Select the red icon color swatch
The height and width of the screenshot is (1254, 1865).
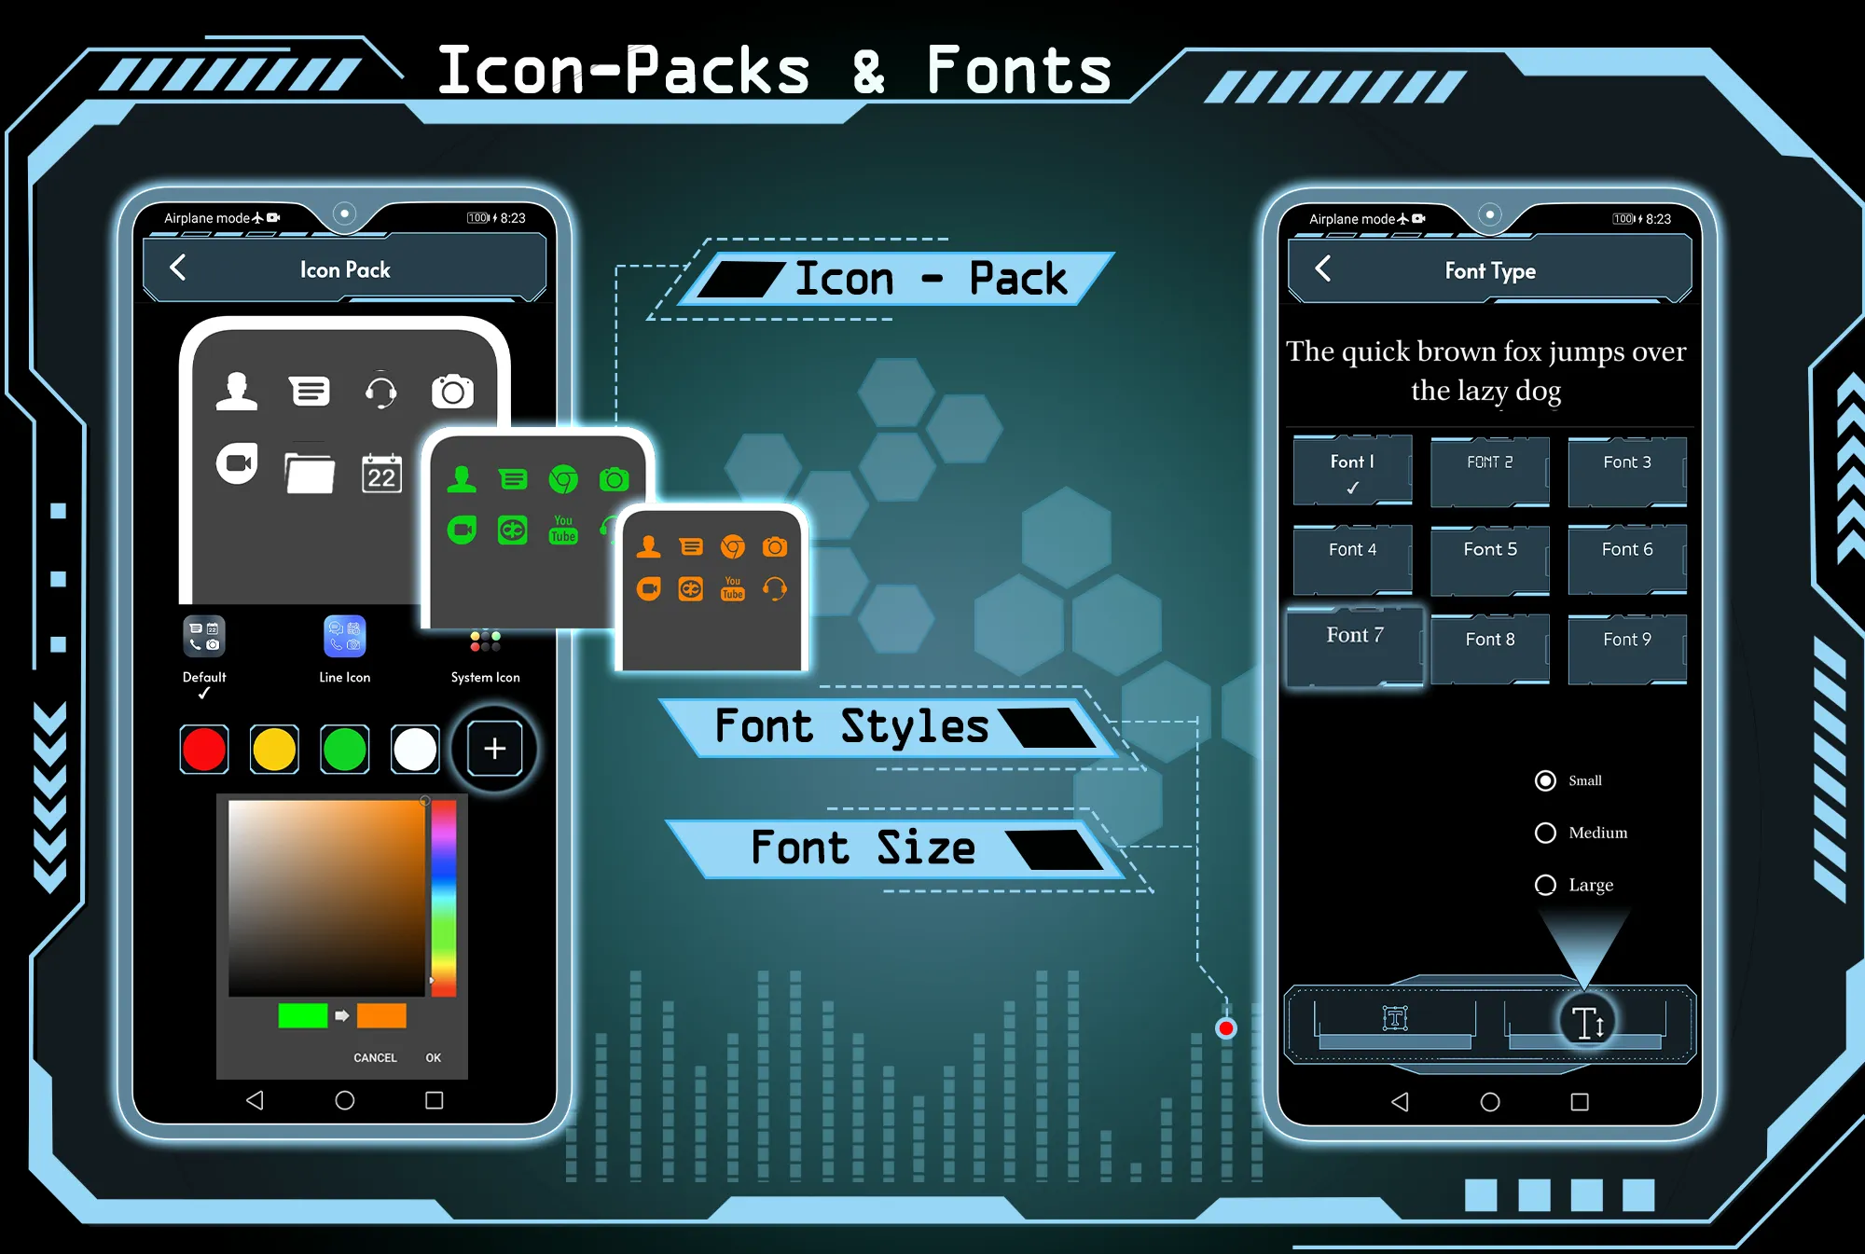click(207, 748)
